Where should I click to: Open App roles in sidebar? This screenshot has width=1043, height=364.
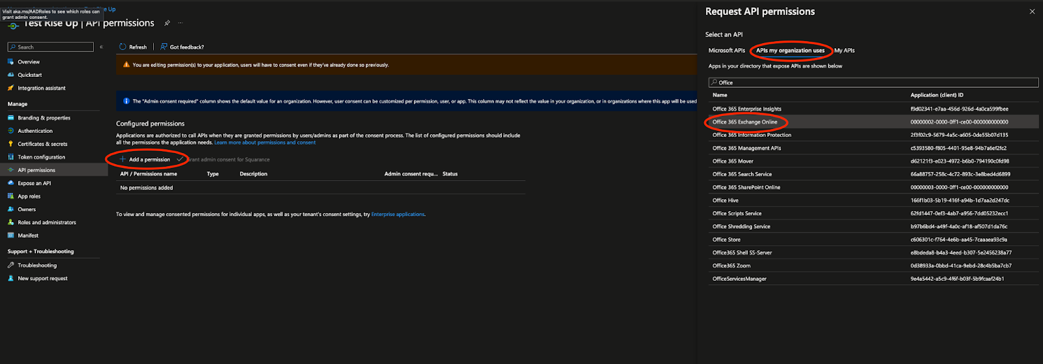pos(29,196)
